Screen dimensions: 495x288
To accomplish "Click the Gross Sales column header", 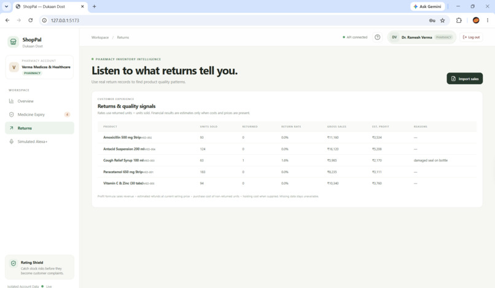I will point(337,126).
